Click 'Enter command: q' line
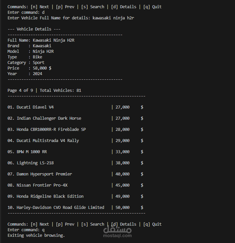This screenshot has width=235, height=243. pyautogui.click(x=26, y=230)
